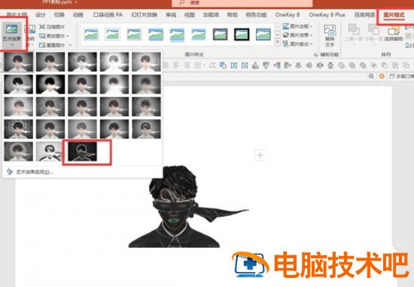
Task: Choose the Blur artistic effect thumbnail
Action: pyautogui.click(x=146, y=84)
